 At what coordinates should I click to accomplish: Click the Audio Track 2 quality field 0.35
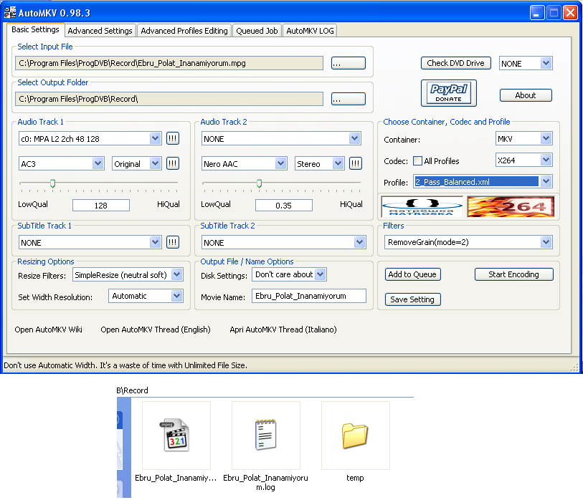coord(284,206)
